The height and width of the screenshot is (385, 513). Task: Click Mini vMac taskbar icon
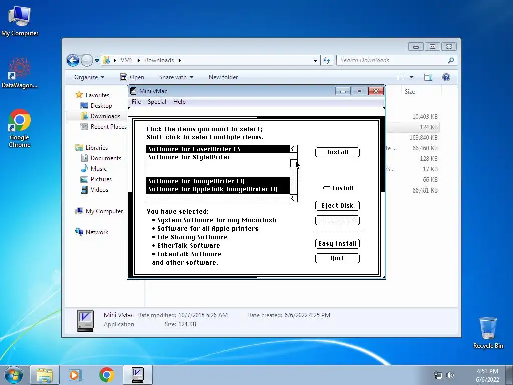coord(138,375)
